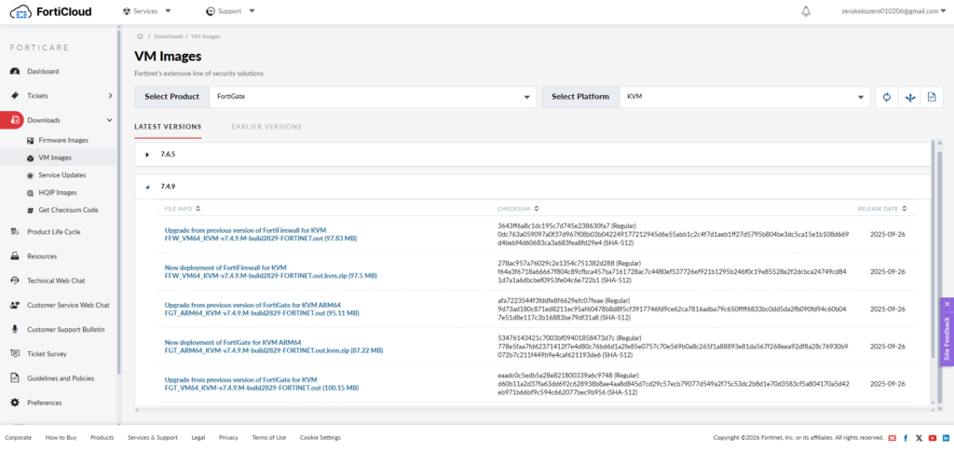Collapse the Downloads sidebar submenu

(x=110, y=120)
